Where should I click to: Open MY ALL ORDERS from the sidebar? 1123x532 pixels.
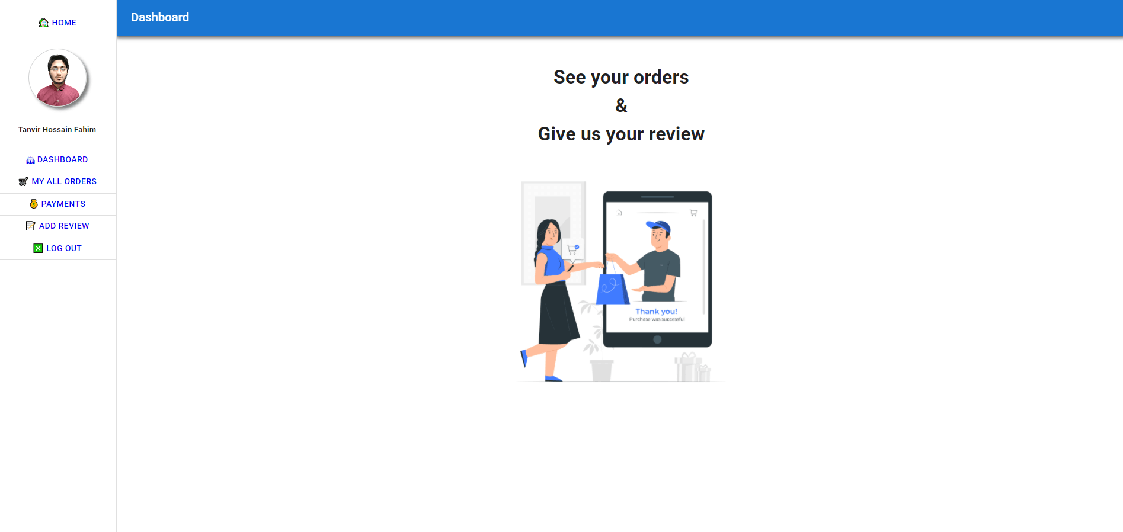click(64, 182)
